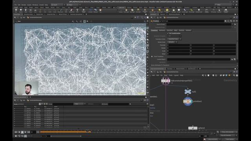The width and height of the screenshot is (251, 141).
Task: Open the Persp viewport dropdown
Action: pyautogui.click(x=135, y=25)
